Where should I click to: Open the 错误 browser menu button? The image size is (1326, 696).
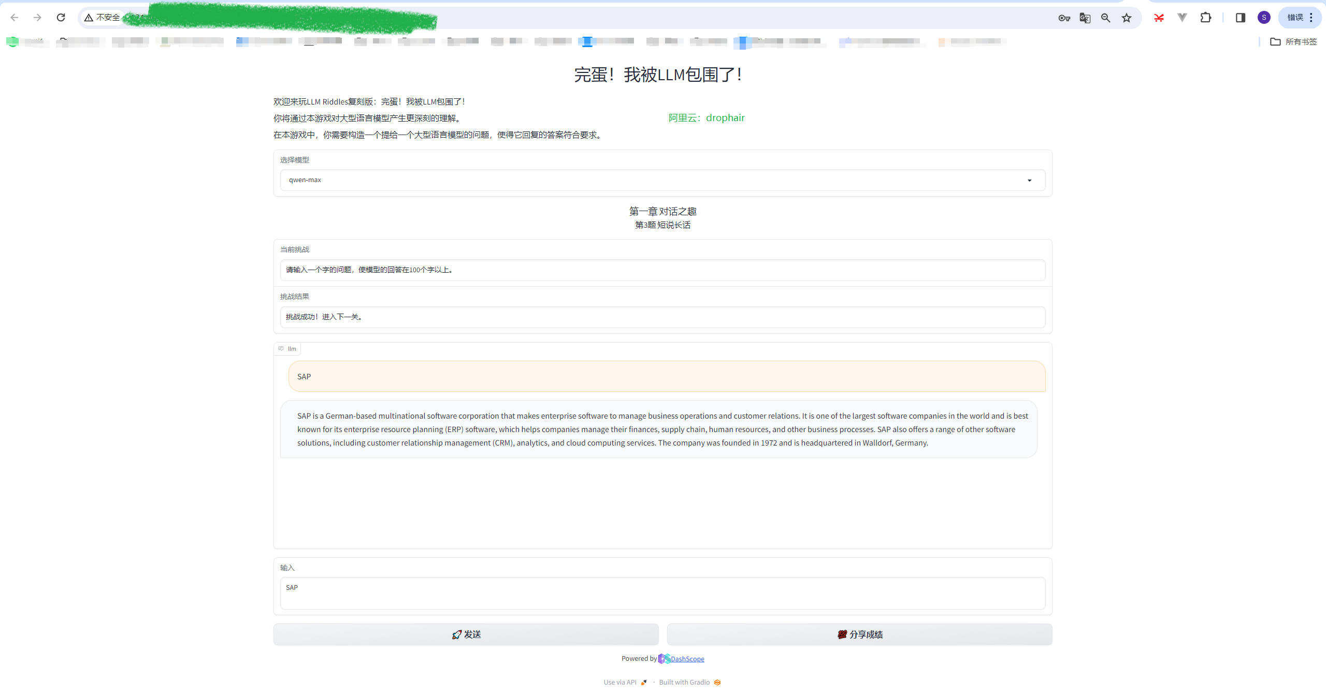(1300, 18)
